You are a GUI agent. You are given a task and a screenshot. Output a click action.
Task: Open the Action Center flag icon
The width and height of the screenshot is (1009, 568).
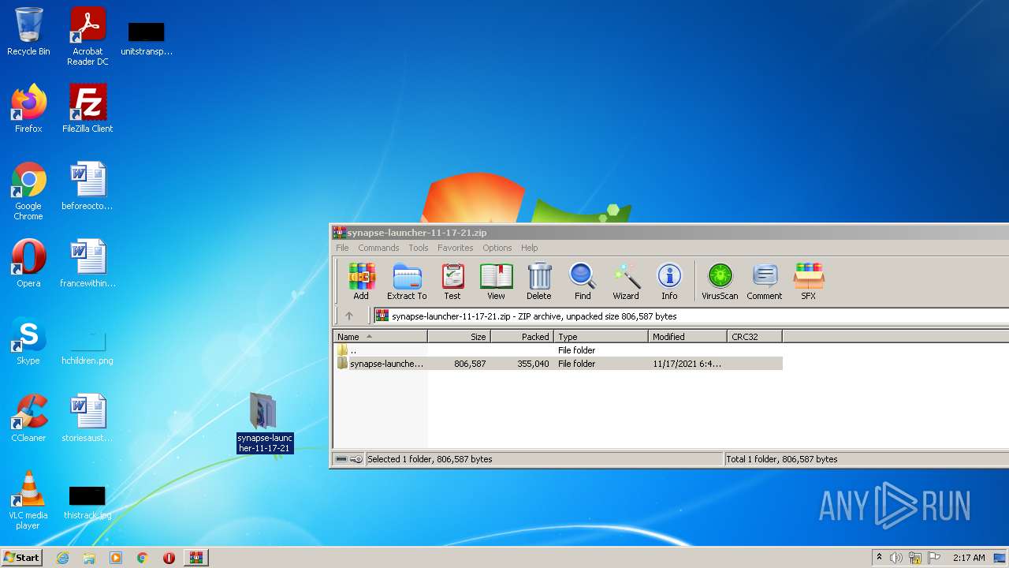933,558
